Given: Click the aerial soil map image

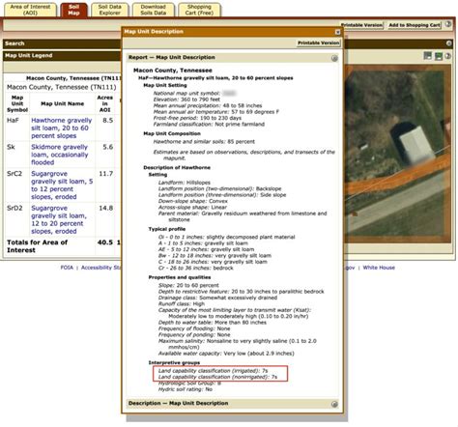Looking at the screenshot, I should coord(398,154).
